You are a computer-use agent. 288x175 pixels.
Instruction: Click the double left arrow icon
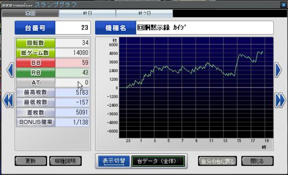point(8,100)
